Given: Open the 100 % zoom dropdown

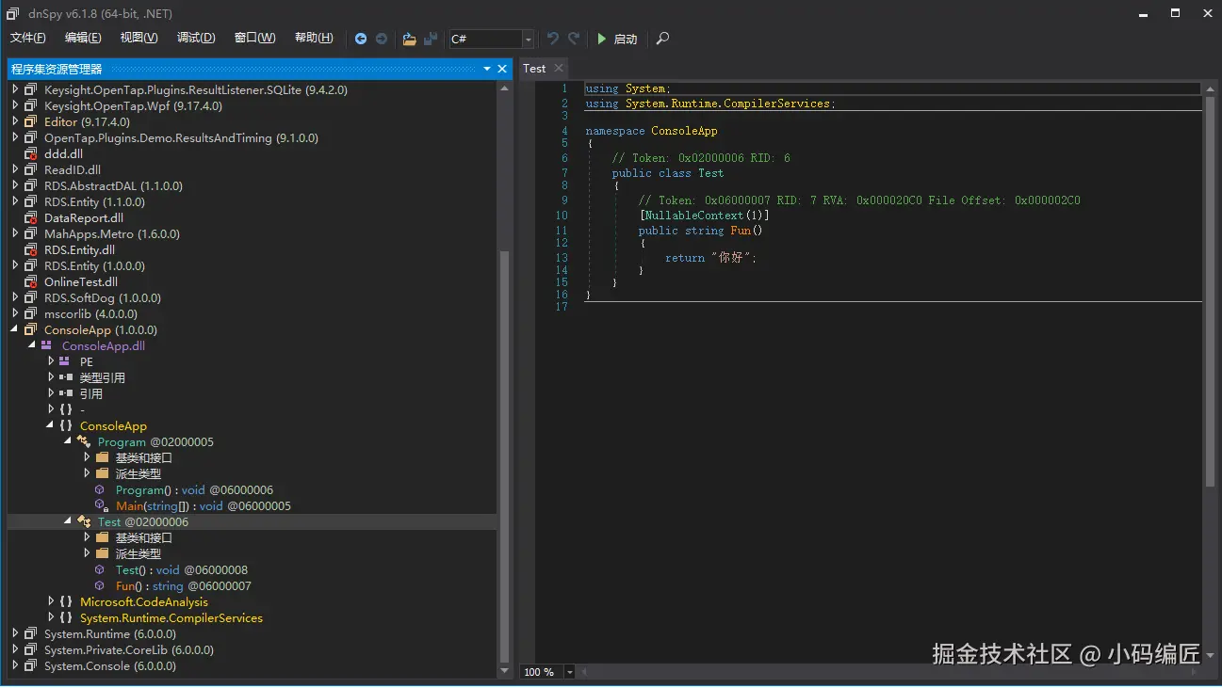Looking at the screenshot, I should click(570, 672).
